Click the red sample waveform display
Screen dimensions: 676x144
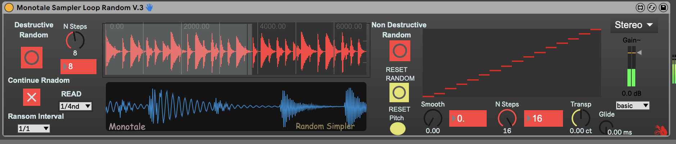(x=236, y=50)
